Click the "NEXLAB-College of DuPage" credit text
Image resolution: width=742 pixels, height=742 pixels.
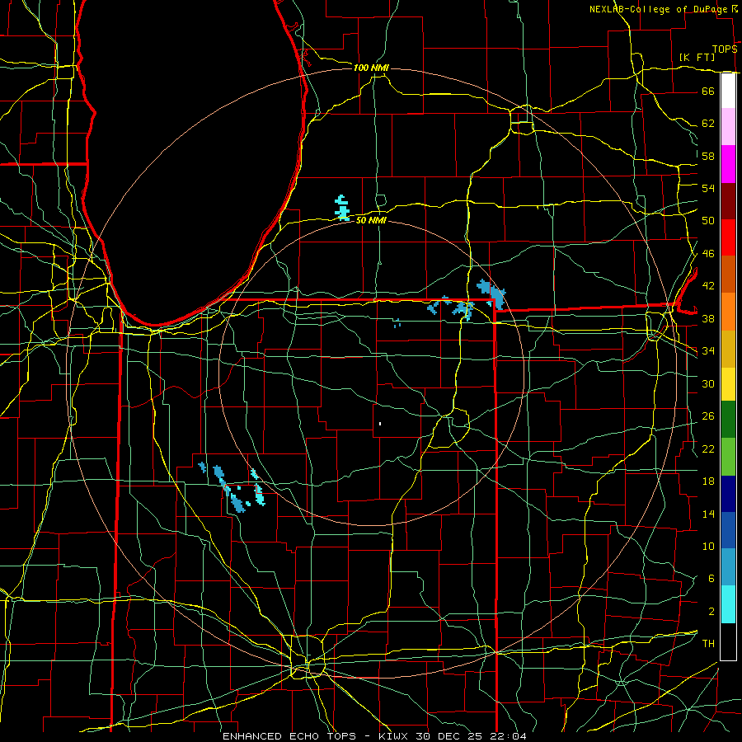659,9
